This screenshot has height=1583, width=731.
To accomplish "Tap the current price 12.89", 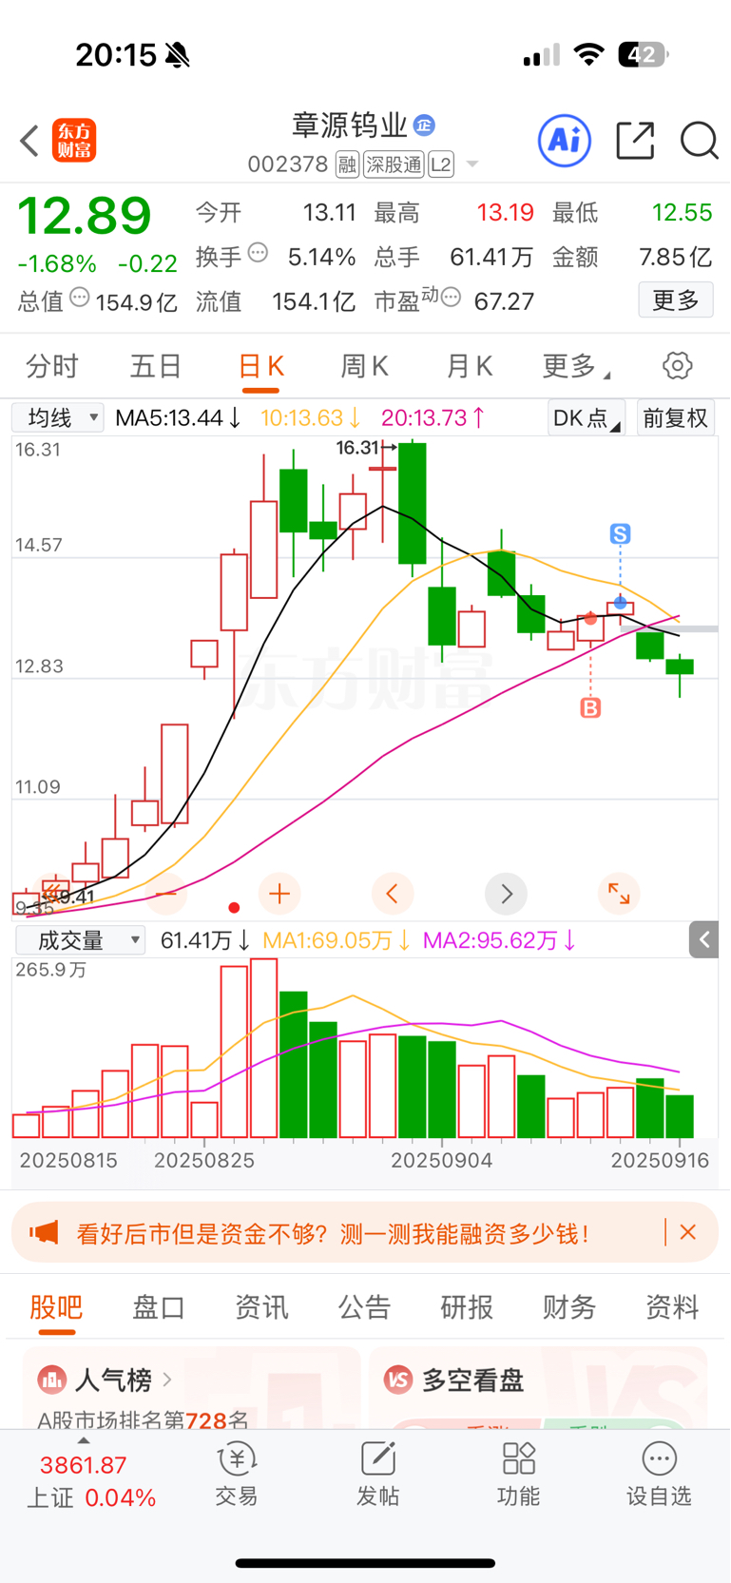I will pos(85,217).
